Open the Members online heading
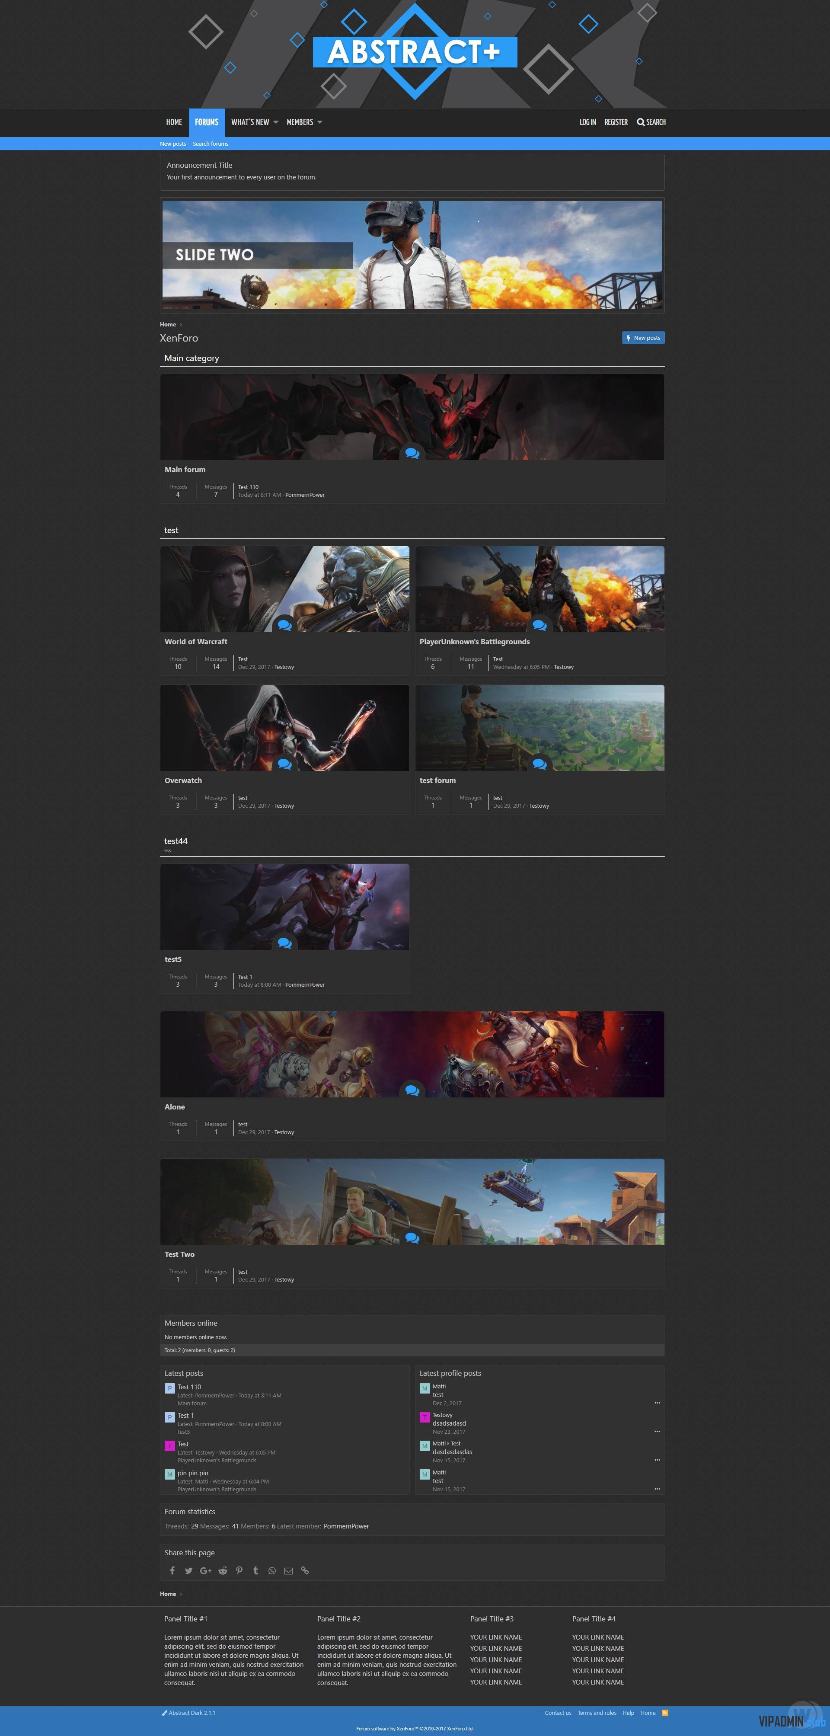 click(x=191, y=1323)
